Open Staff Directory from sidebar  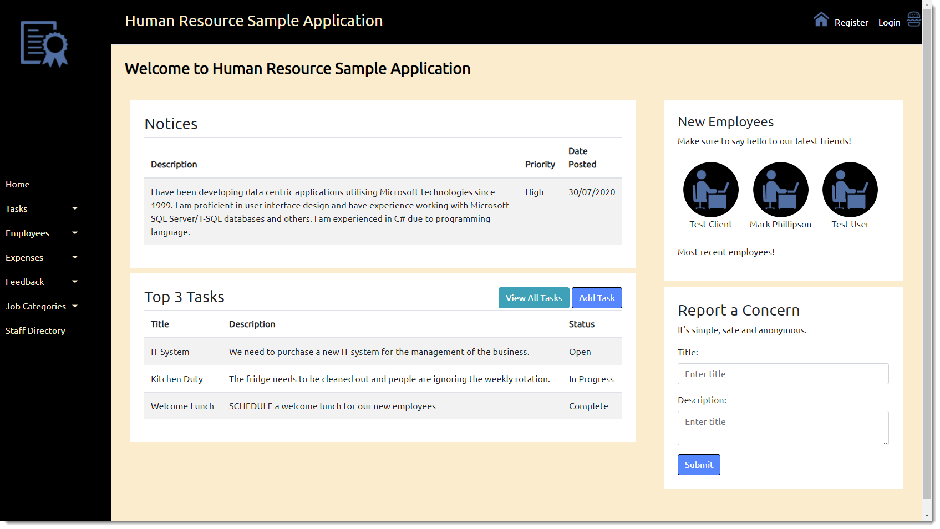point(35,330)
